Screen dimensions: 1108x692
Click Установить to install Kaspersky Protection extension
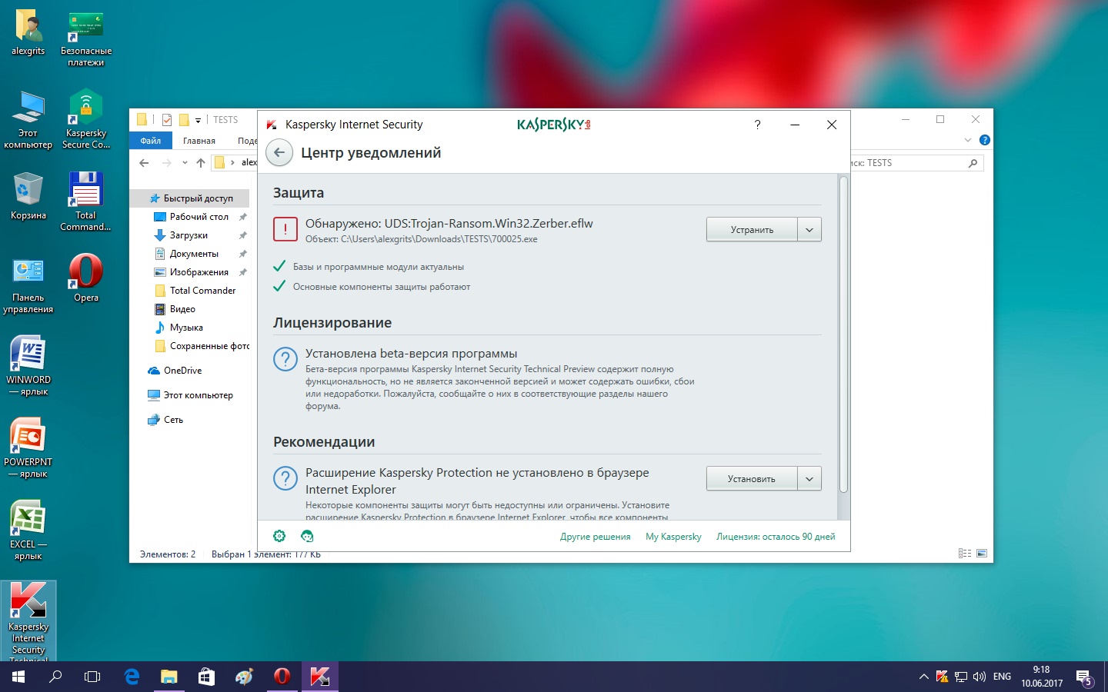coord(752,479)
